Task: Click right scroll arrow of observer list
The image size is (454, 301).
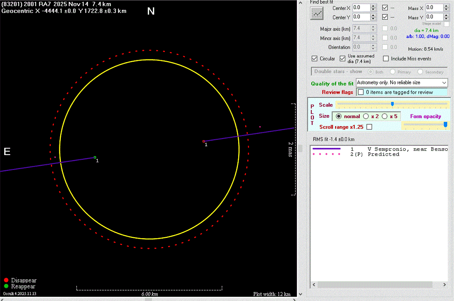Action: click(x=445, y=285)
